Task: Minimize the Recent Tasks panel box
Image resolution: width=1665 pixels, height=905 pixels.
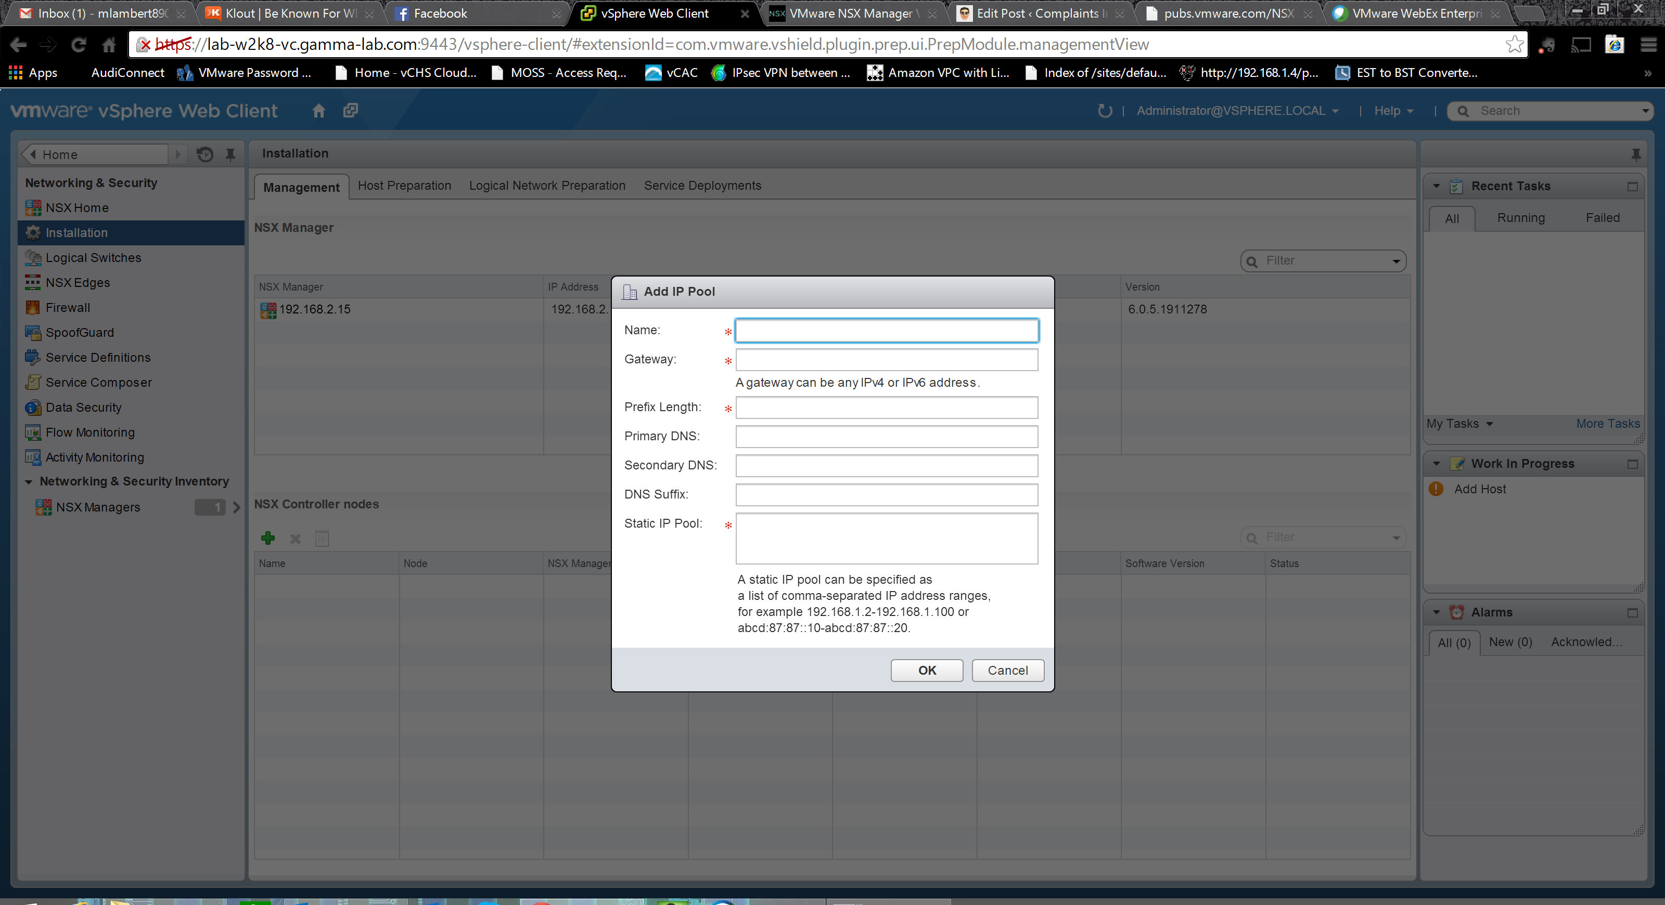Action: (x=1632, y=186)
